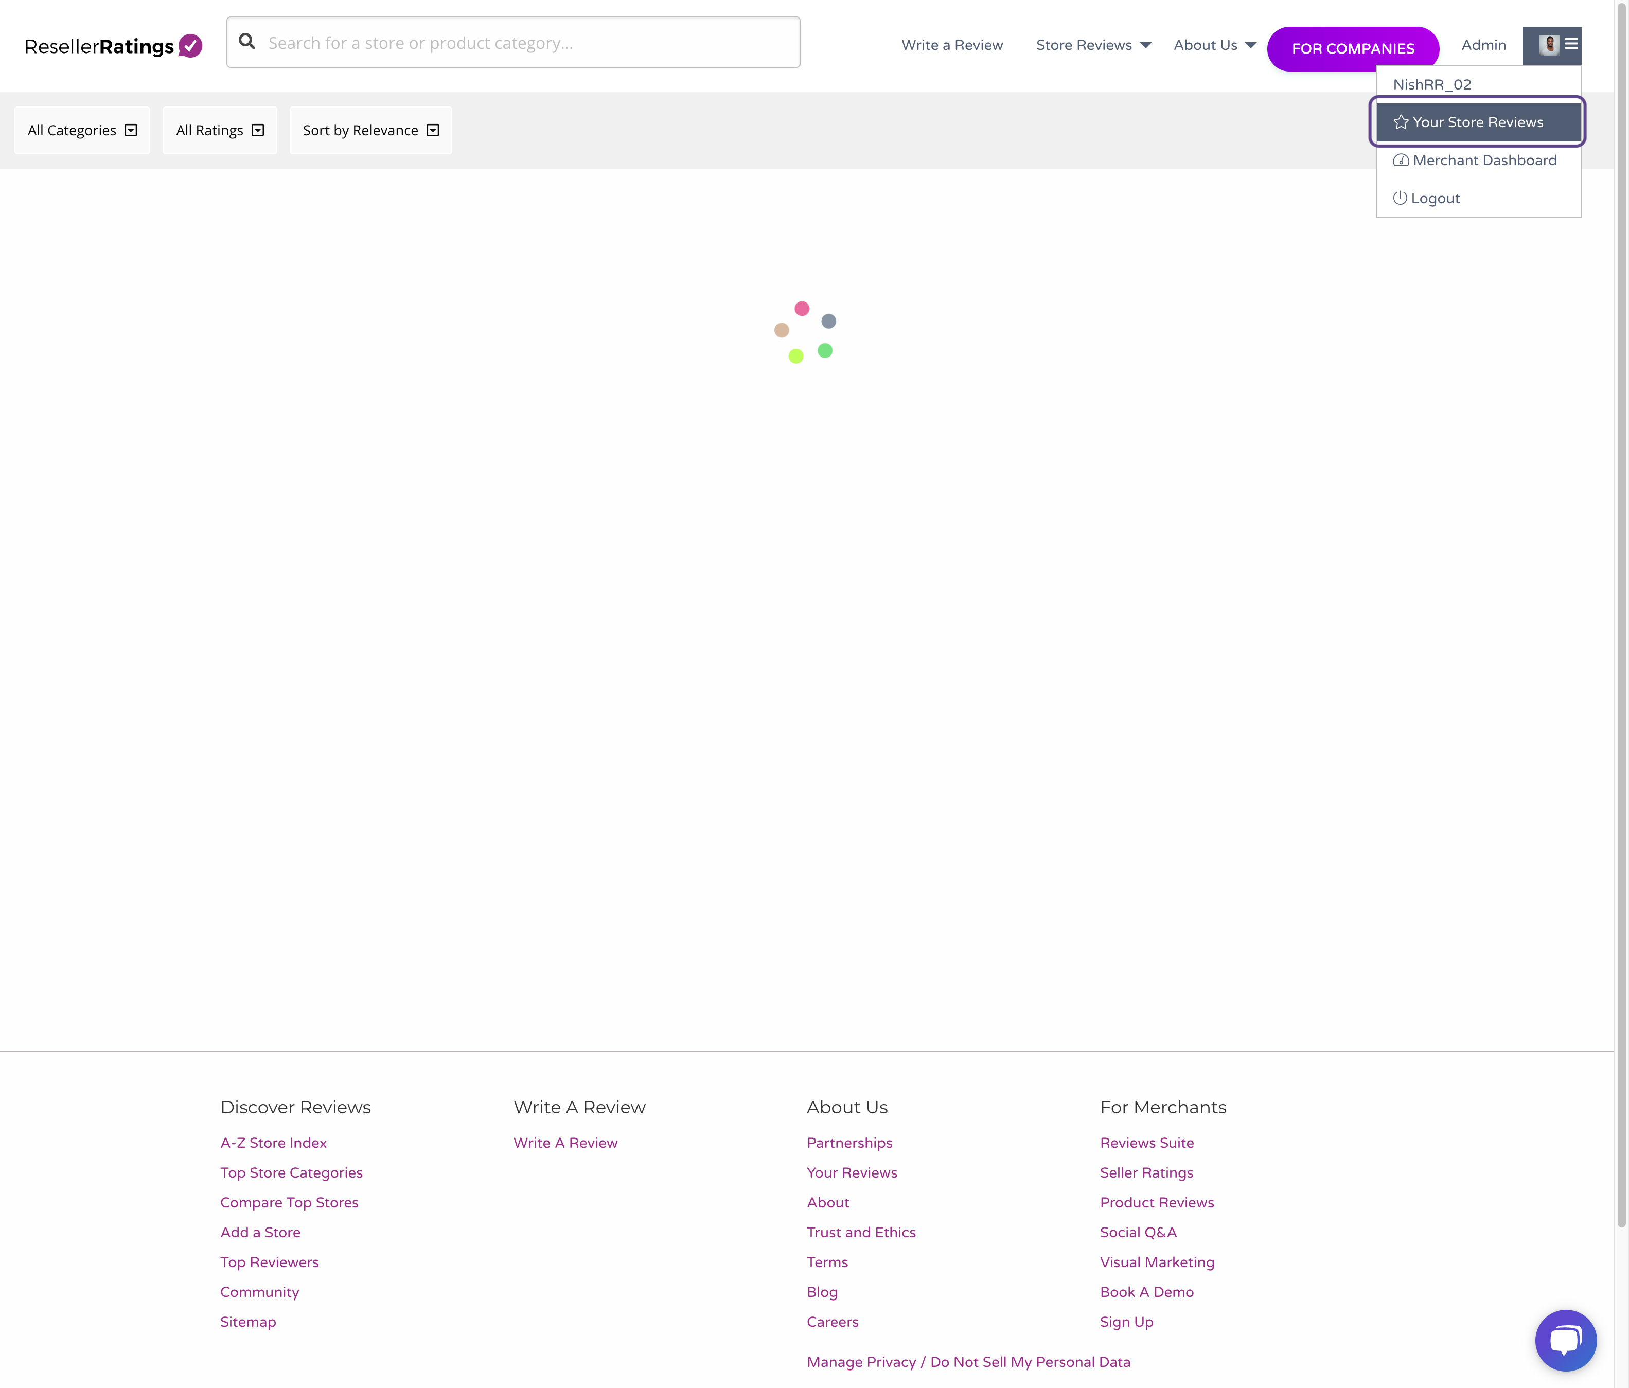Open the All Ratings filter dropdown
1629x1388 pixels.
tap(219, 131)
